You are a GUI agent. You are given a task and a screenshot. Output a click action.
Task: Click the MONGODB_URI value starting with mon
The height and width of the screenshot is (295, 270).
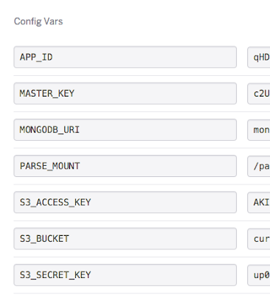[x=259, y=130]
